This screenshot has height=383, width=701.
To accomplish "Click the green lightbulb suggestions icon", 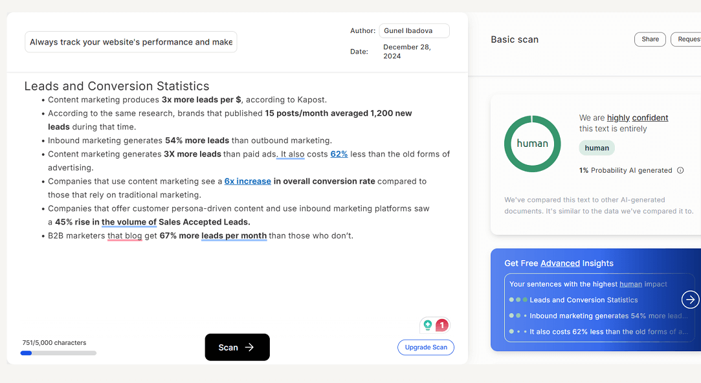I will point(427,325).
